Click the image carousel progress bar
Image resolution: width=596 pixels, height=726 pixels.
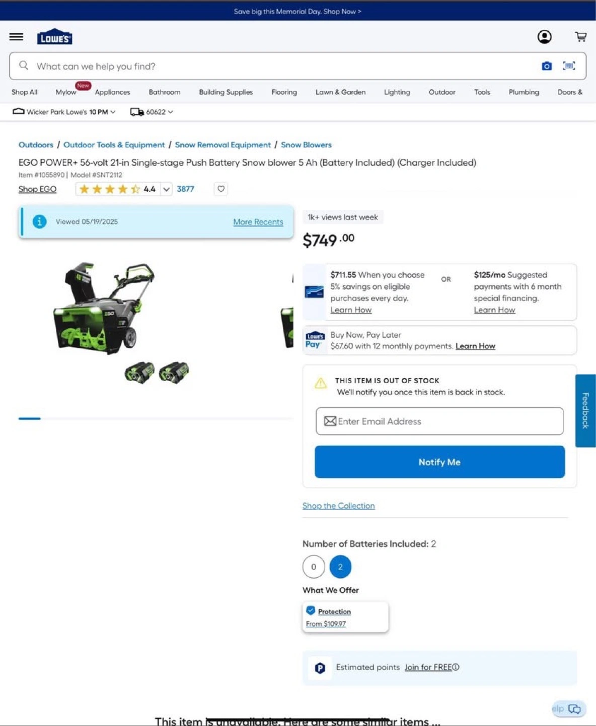[156, 418]
